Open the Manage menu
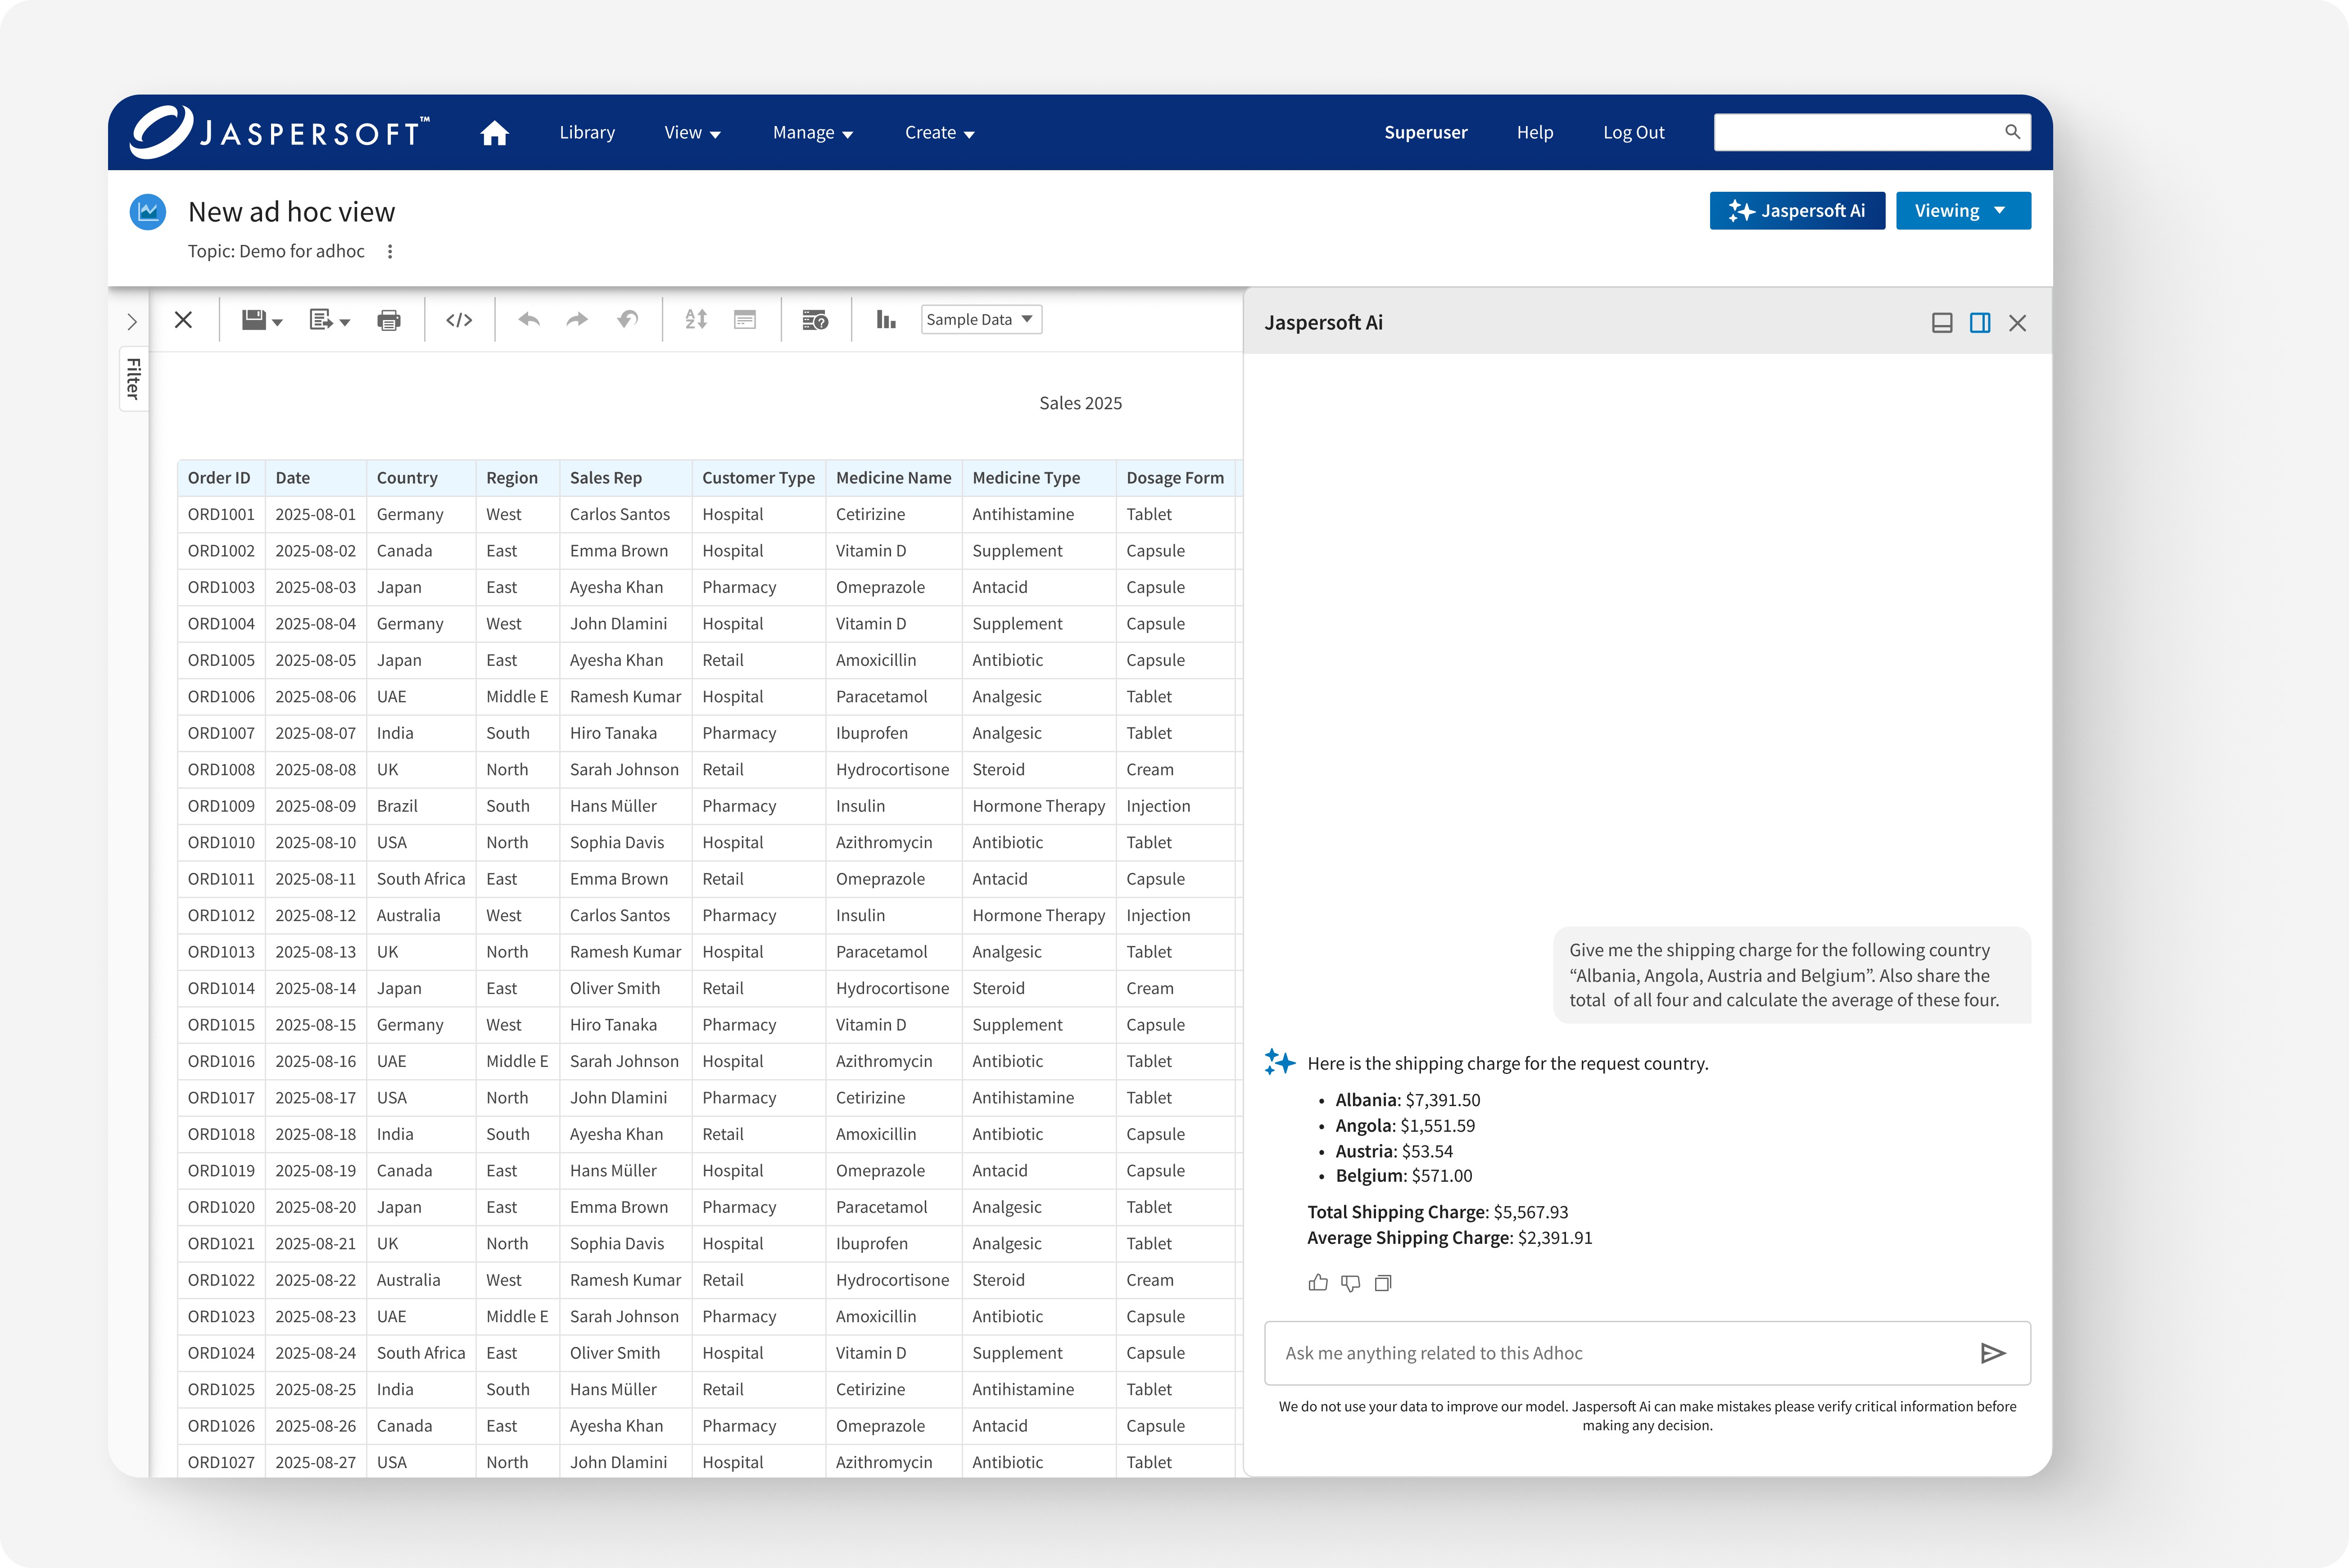This screenshot has width=2349, height=1568. click(x=812, y=133)
